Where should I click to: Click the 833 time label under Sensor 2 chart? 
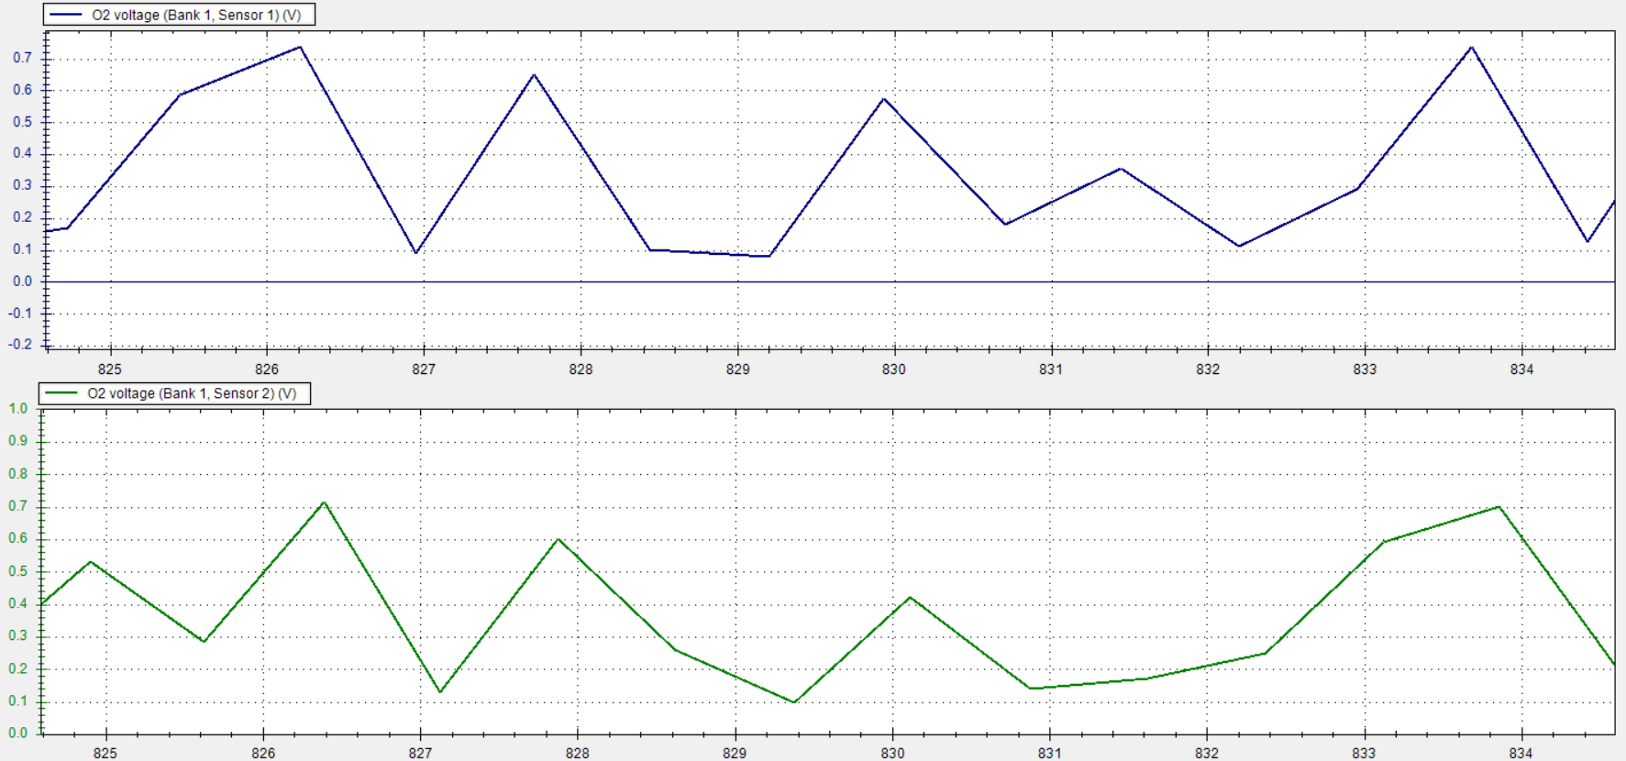pos(1364,753)
